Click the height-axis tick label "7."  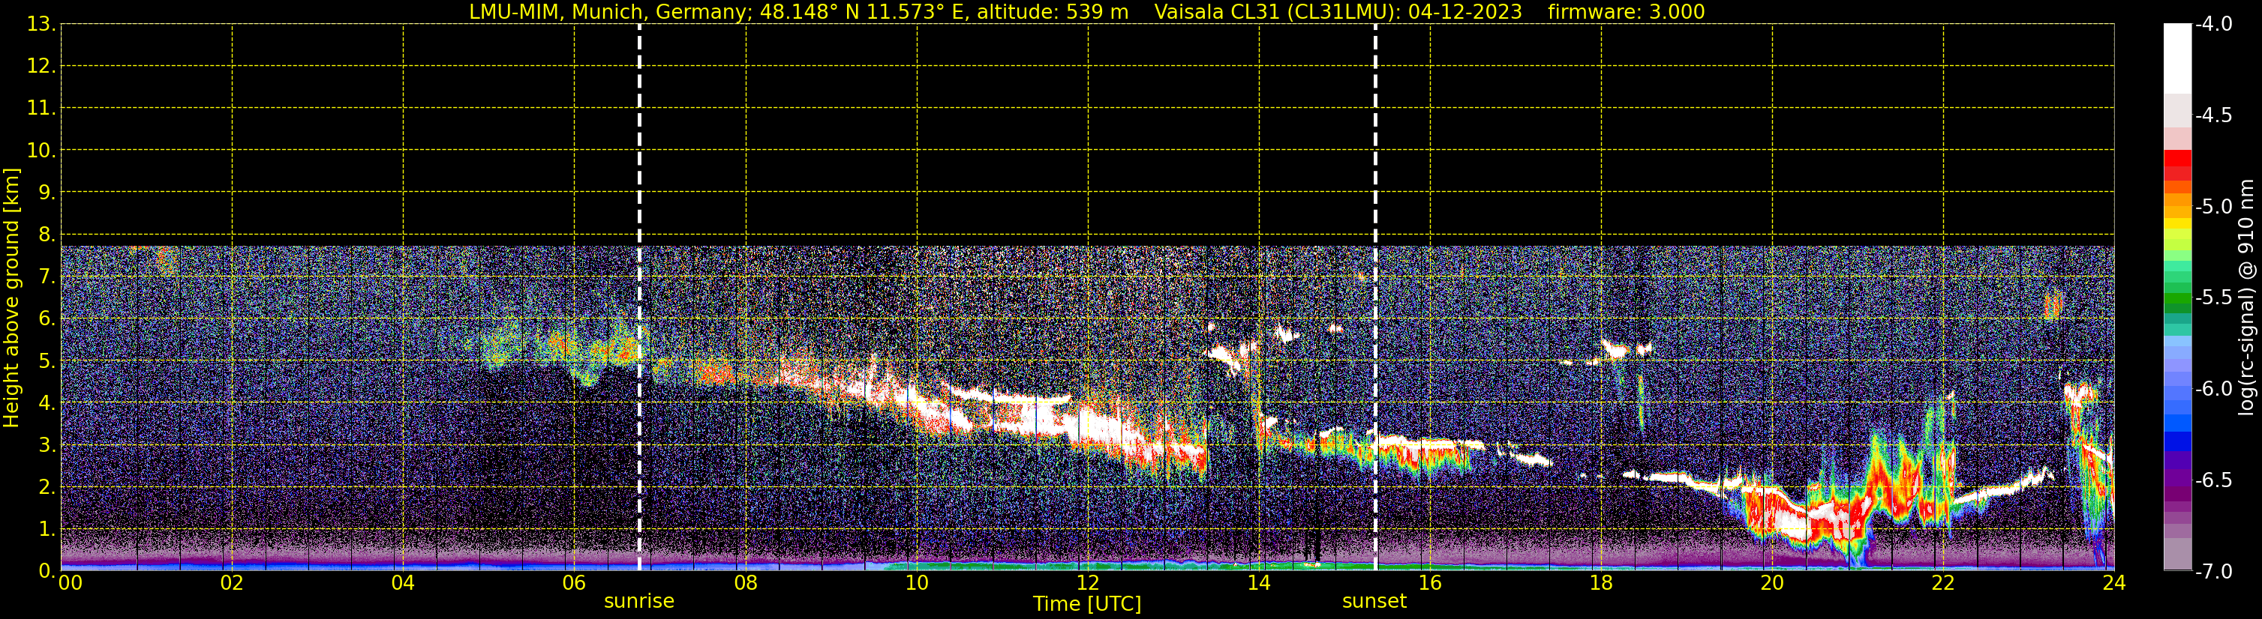tap(47, 277)
